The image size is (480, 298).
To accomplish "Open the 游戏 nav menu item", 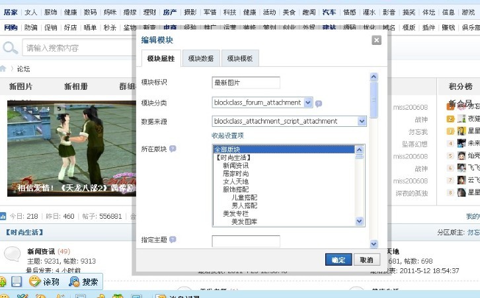I will (468, 13).
